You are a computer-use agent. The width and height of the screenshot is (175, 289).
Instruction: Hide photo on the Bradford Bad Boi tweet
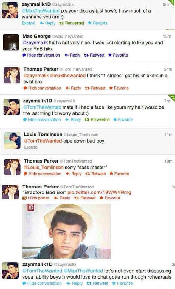pyautogui.click(x=36, y=198)
